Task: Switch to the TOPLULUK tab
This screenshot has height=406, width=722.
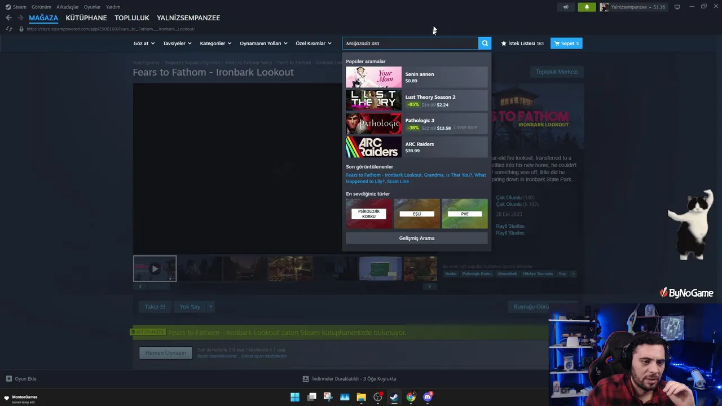Action: 132,18
